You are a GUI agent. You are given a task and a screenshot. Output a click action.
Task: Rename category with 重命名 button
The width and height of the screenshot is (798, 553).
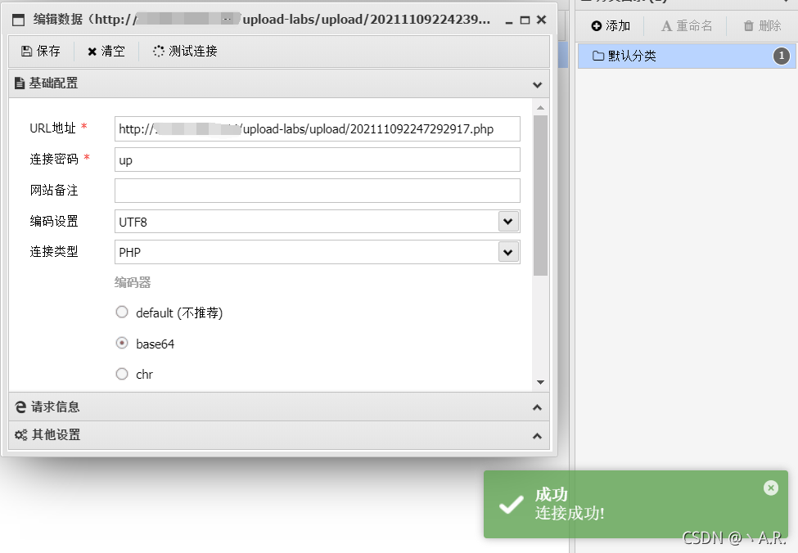(x=687, y=26)
